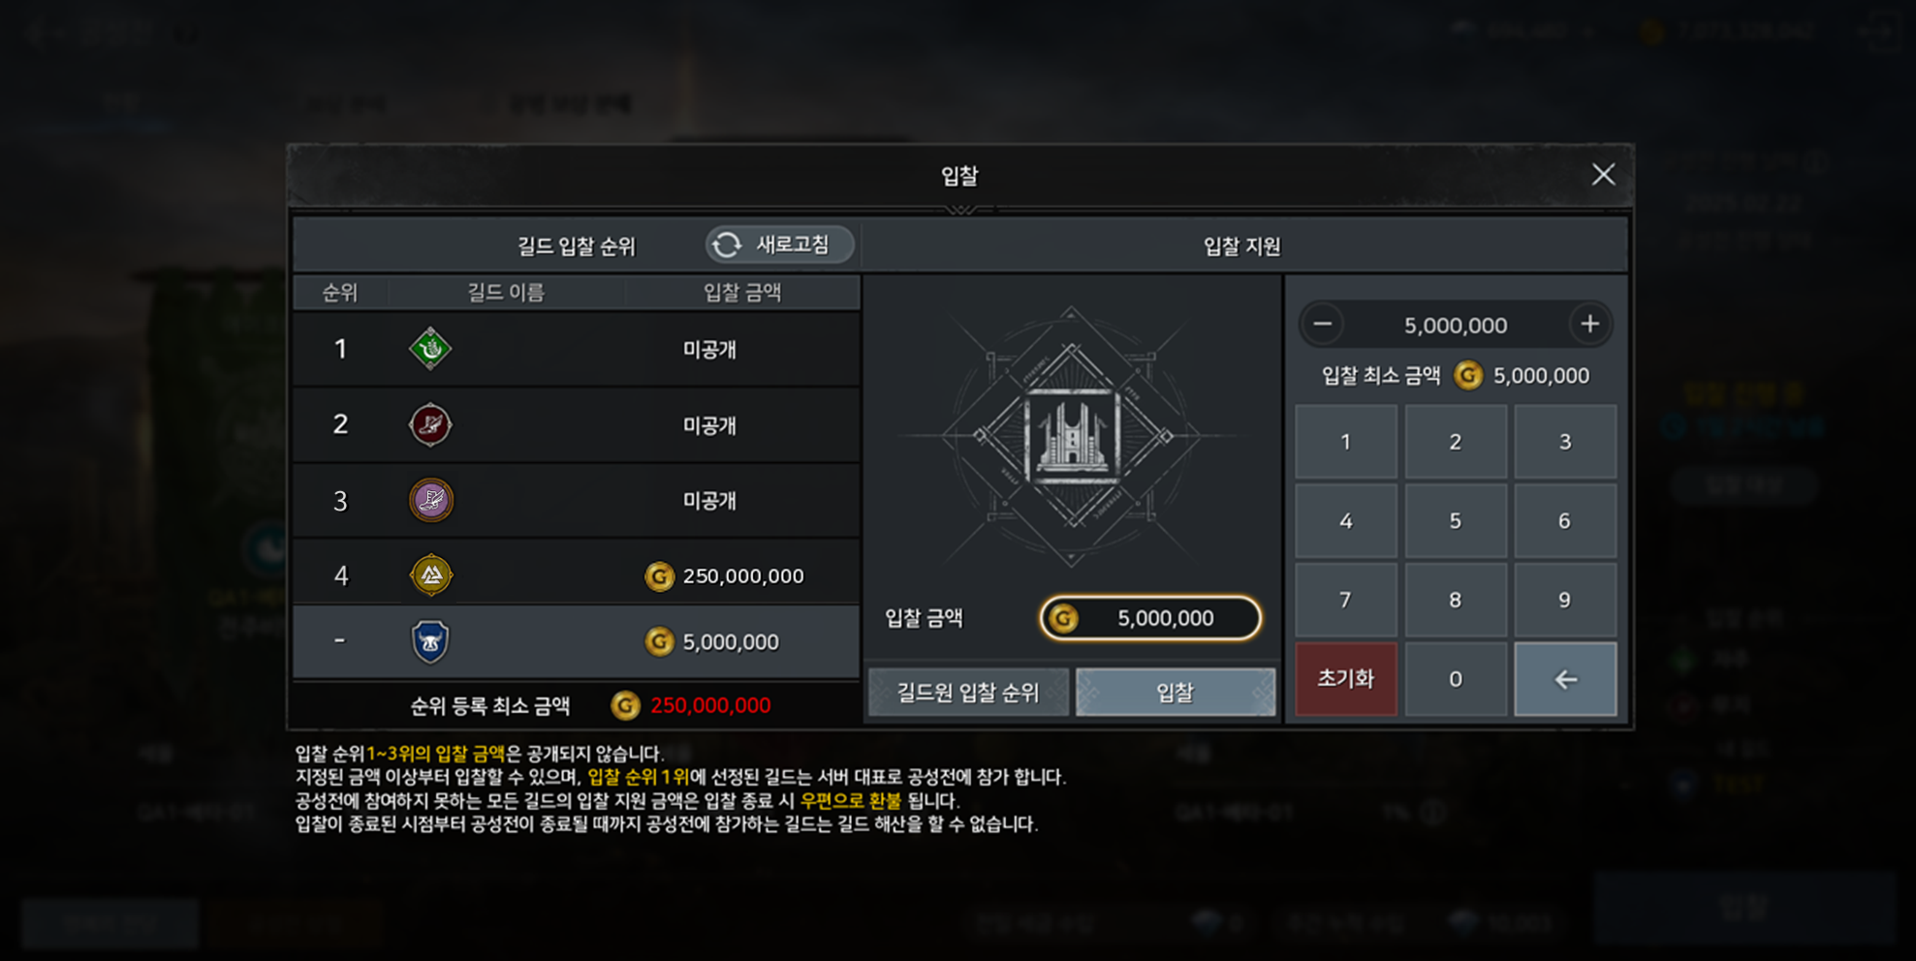Screen dimensions: 1916x961
Task: Increase bid amount with plus button
Action: [1589, 325]
